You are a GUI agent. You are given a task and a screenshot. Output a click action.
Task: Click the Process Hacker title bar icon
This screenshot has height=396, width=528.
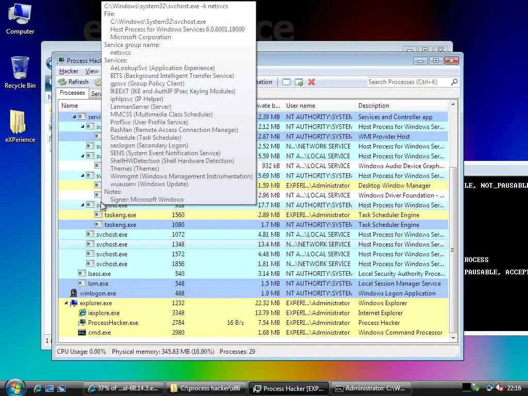pyautogui.click(x=61, y=61)
